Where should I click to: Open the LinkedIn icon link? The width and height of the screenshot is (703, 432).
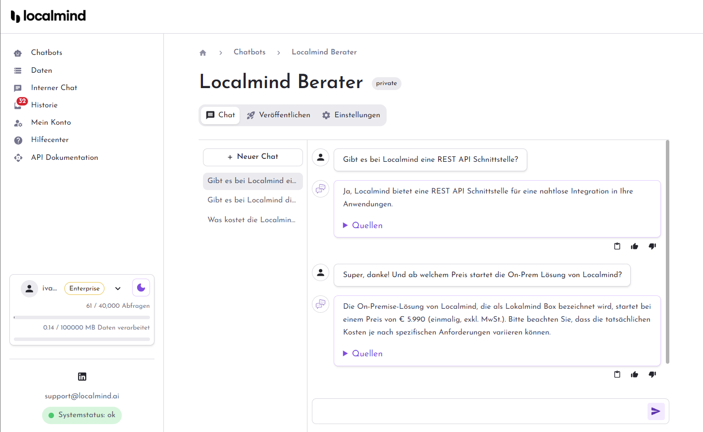[x=82, y=377]
